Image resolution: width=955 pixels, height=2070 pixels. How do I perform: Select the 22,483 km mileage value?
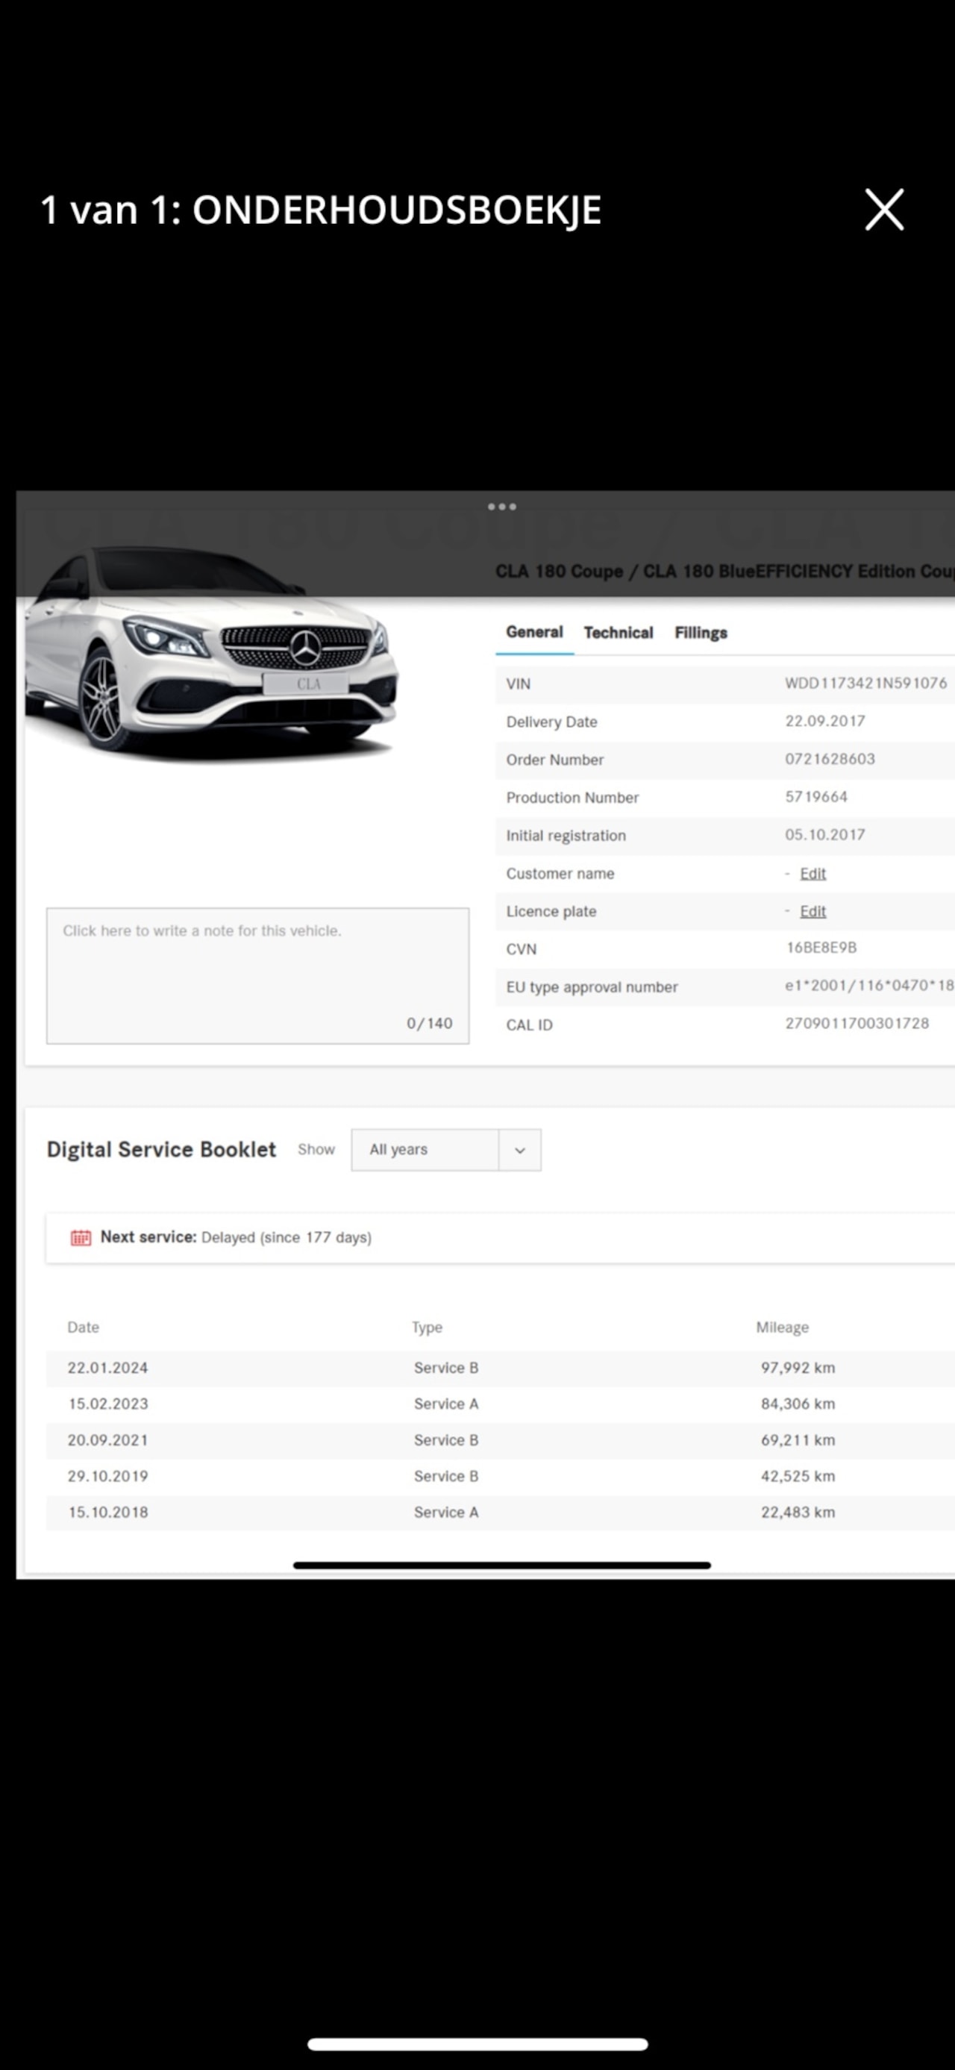pyautogui.click(x=798, y=1513)
